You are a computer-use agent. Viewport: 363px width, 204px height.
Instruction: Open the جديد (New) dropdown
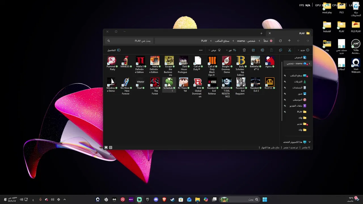tap(303, 50)
